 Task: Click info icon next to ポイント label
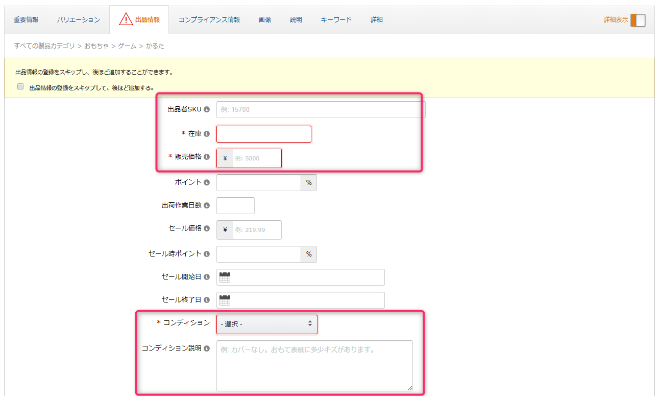207,182
